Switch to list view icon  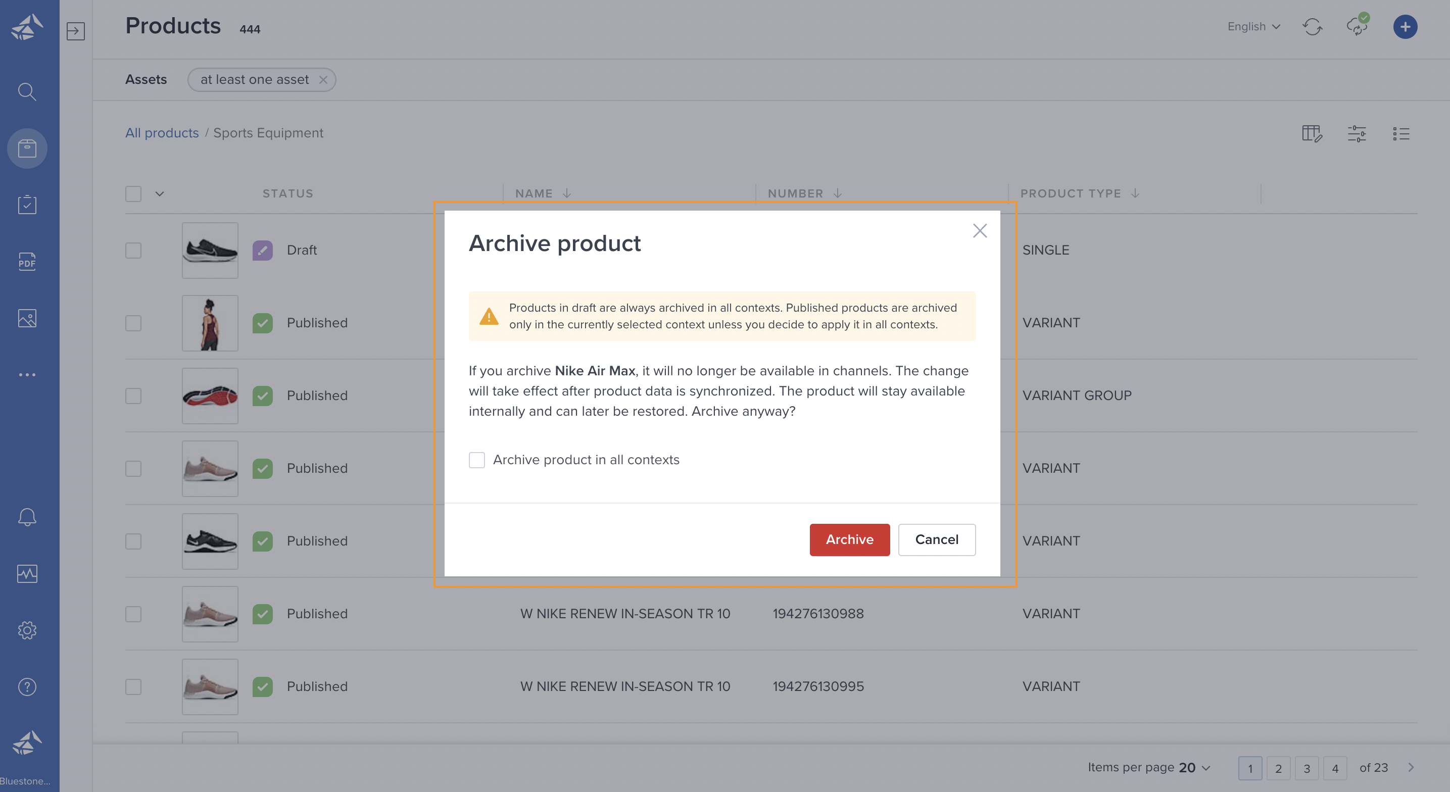point(1401,133)
